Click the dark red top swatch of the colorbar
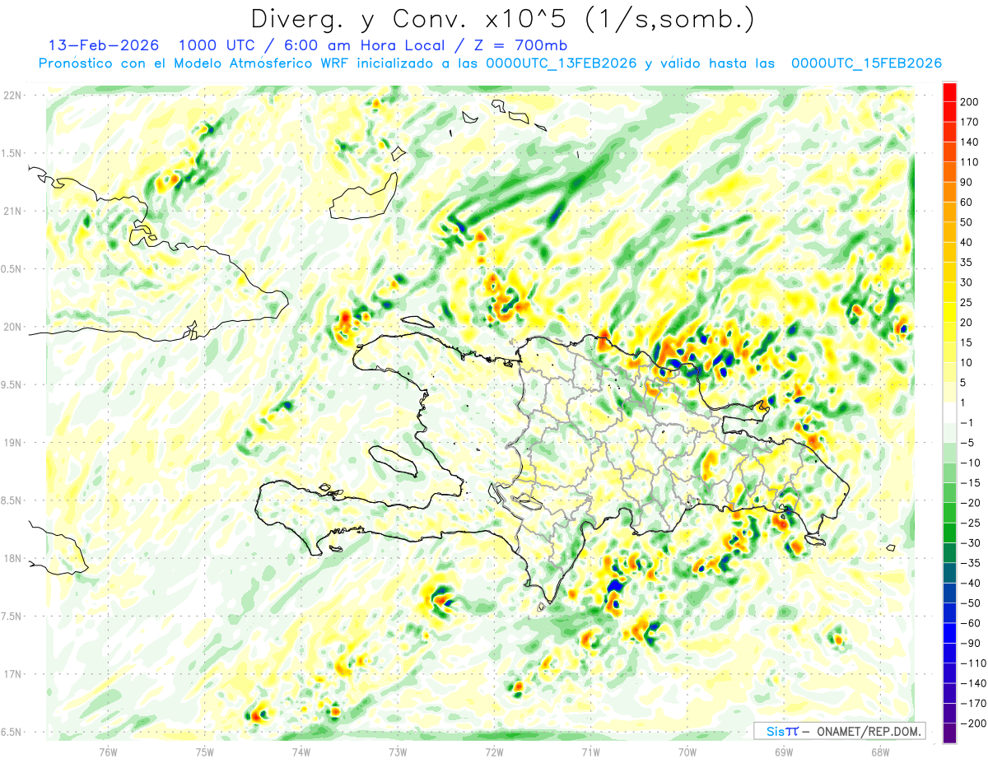 (x=949, y=92)
